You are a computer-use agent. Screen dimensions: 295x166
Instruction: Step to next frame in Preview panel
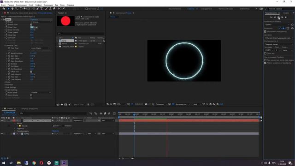tap(282, 17)
